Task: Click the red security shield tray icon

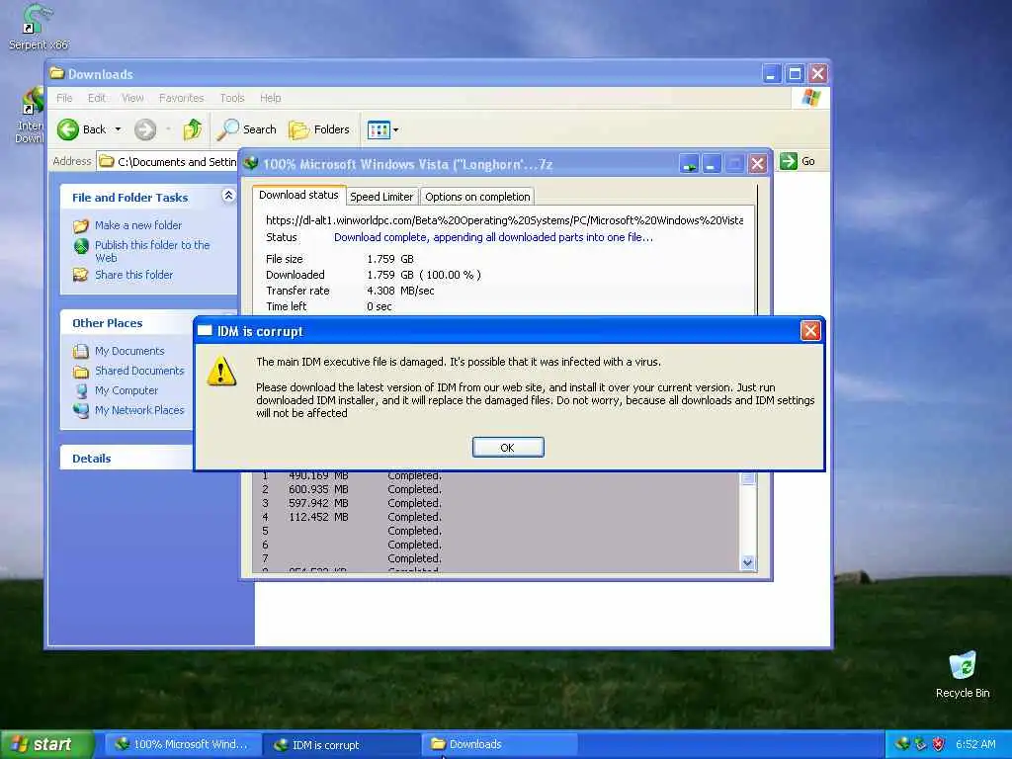Action: click(938, 744)
